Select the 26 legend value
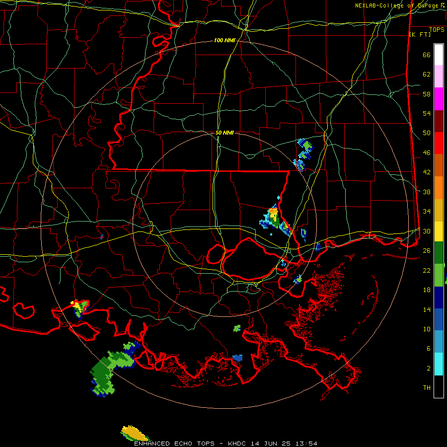 coord(427,251)
